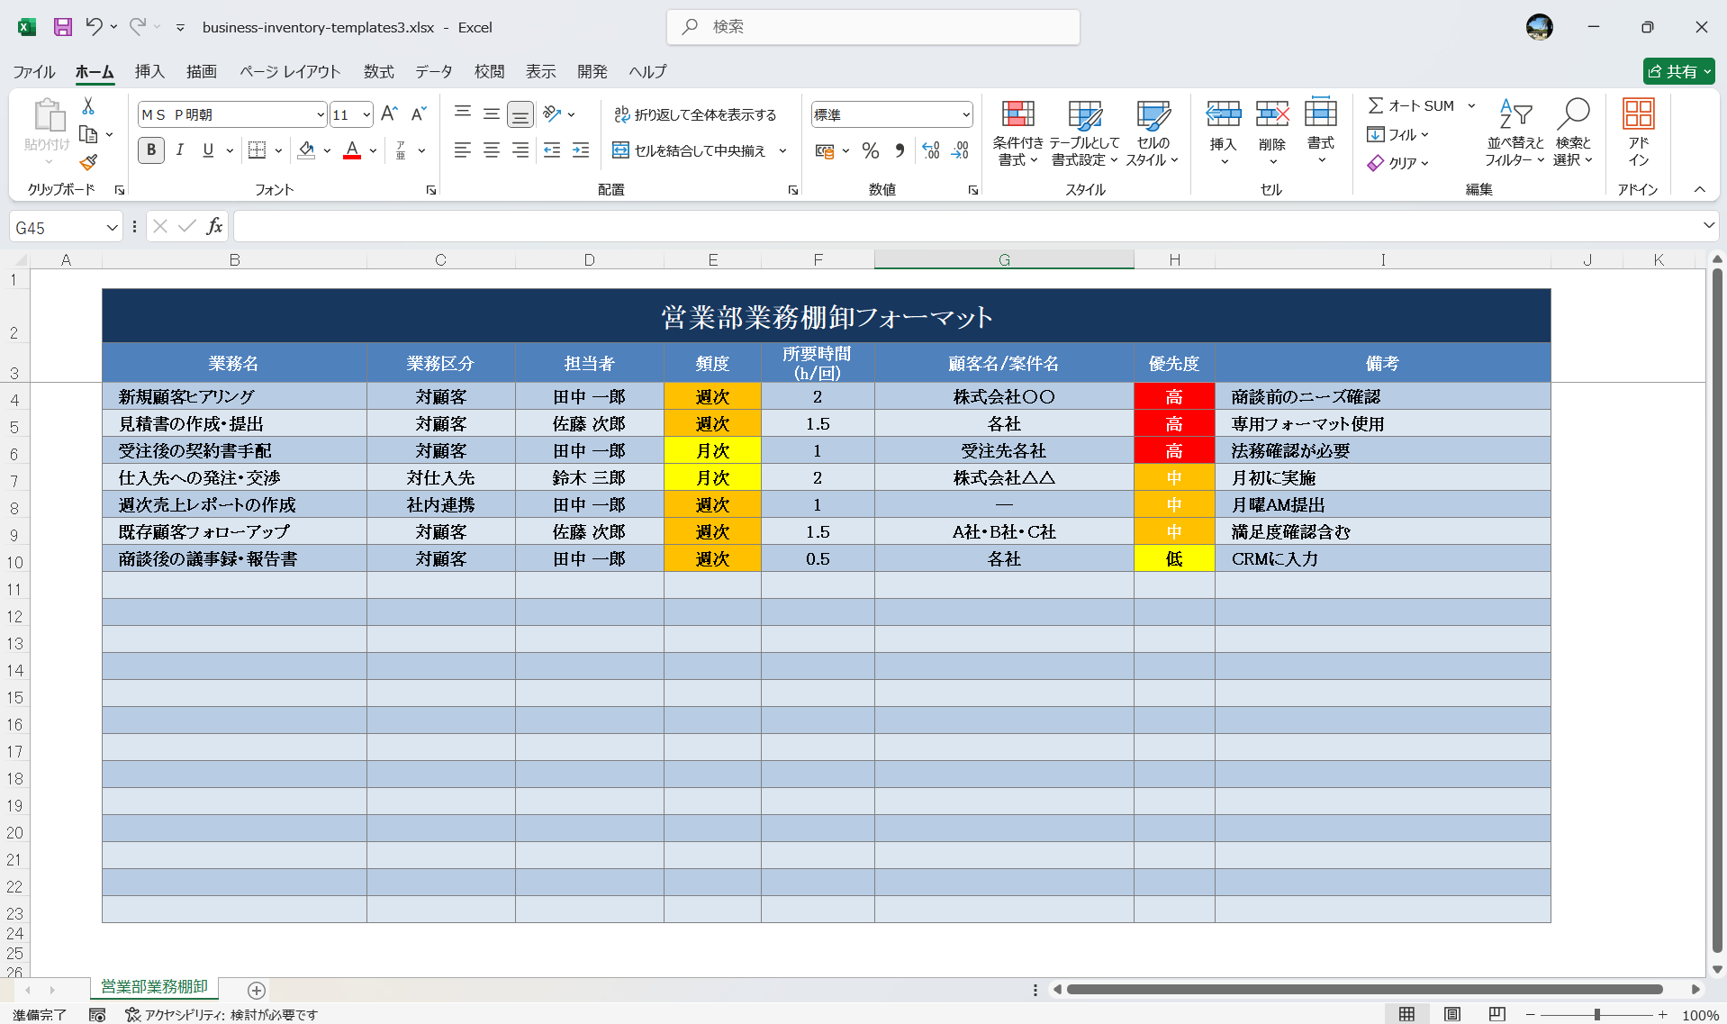Viewport: 1727px width, 1024px height.
Task: Open Conditional Formatting (条件付き書式) dropdown
Action: click(1018, 132)
